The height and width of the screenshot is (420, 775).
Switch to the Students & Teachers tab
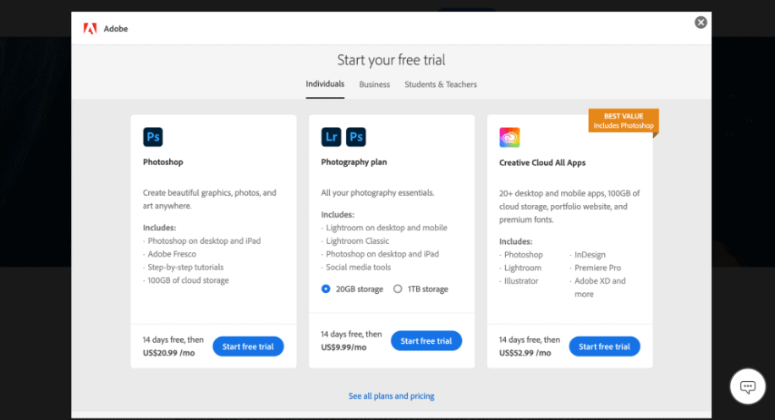click(441, 85)
